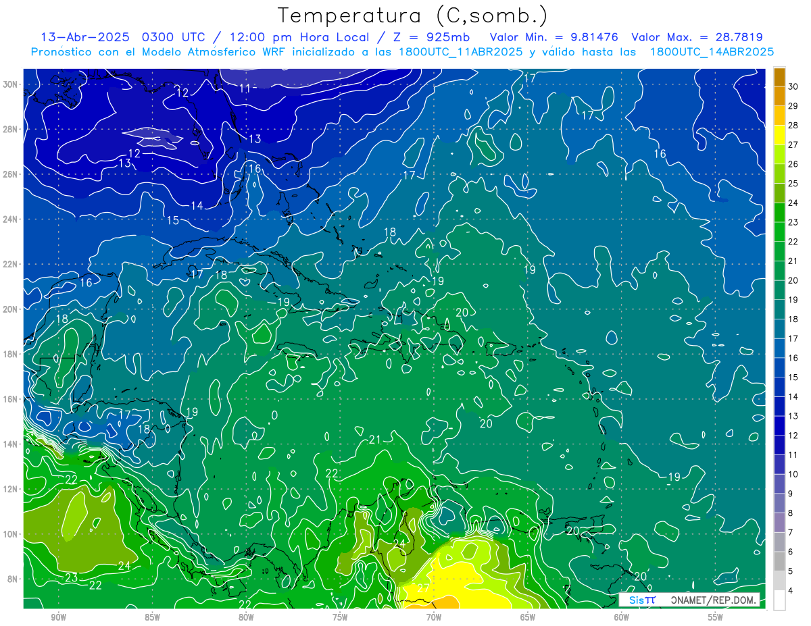Click the legend value 25 on the colorbar
811x626 pixels.
point(793,184)
